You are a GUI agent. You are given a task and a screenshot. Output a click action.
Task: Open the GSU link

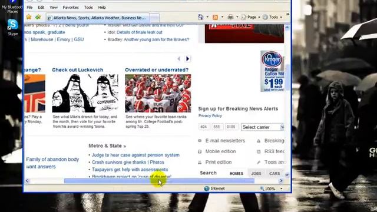point(78,39)
